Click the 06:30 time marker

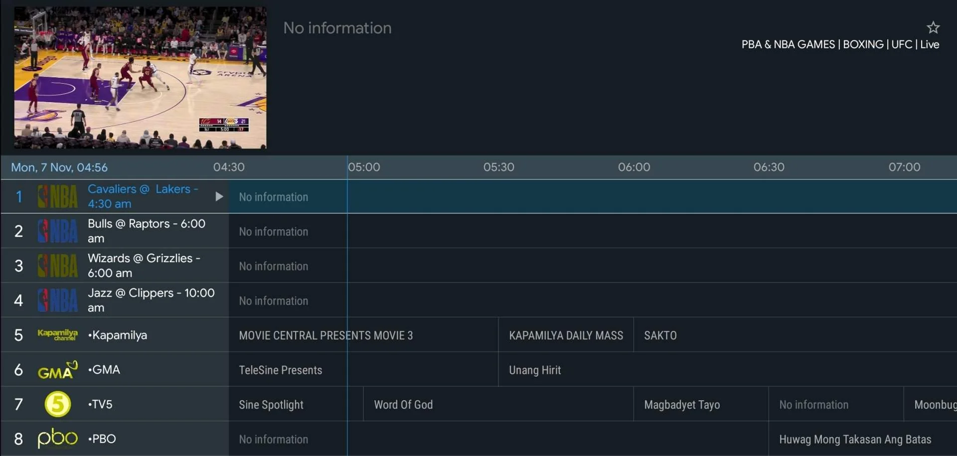(769, 167)
